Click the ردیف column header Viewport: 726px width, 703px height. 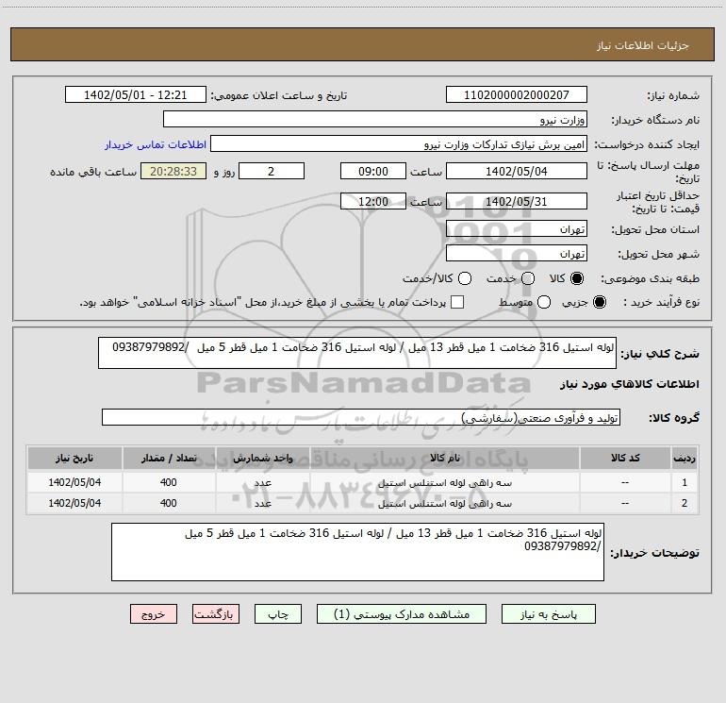[685, 458]
